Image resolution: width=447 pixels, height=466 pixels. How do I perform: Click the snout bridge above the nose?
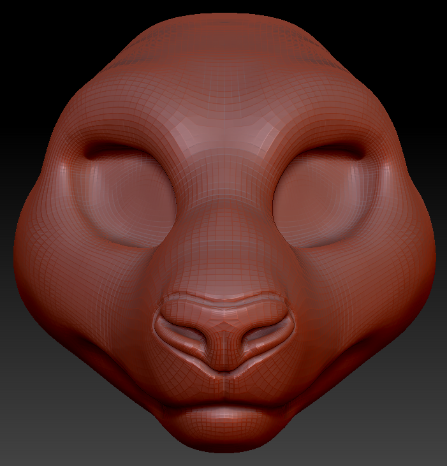(224, 255)
